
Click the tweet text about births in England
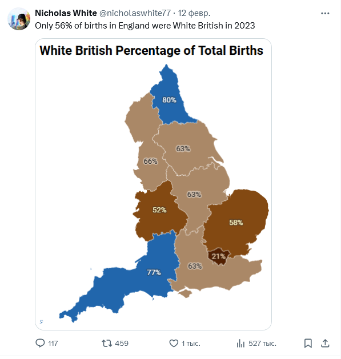pyautogui.click(x=145, y=26)
